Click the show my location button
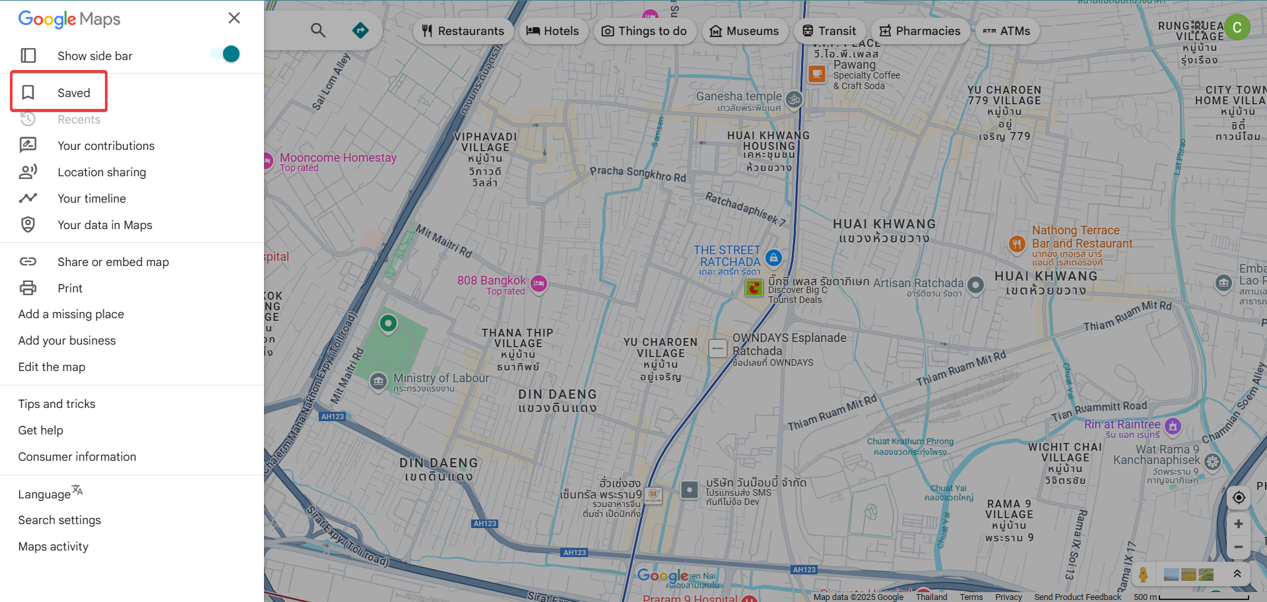The image size is (1267, 602). click(x=1239, y=498)
